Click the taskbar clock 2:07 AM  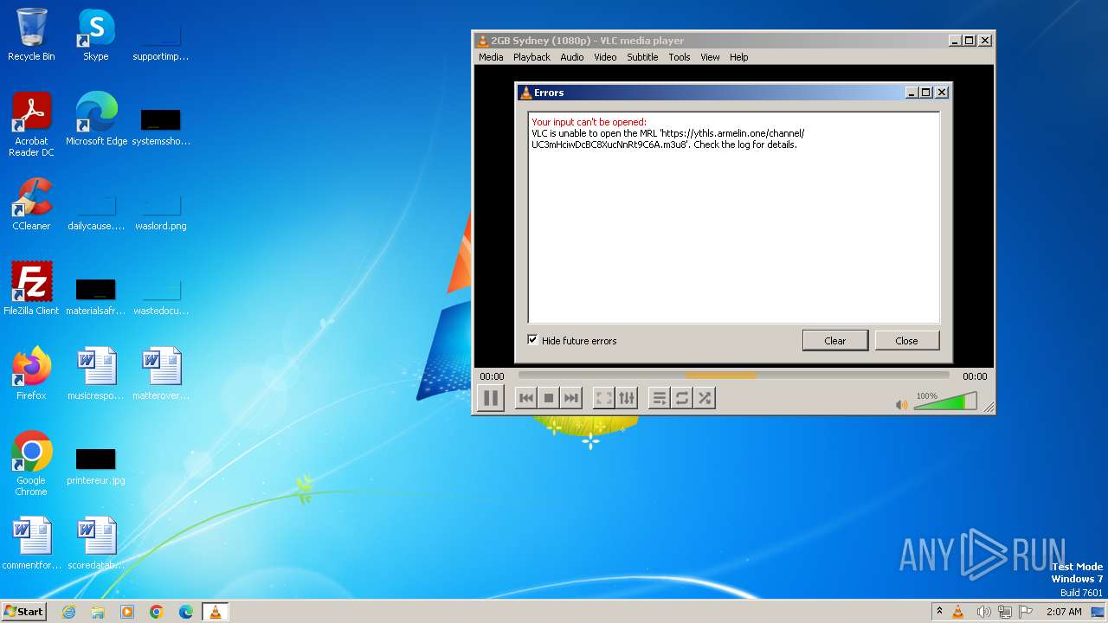1064,612
